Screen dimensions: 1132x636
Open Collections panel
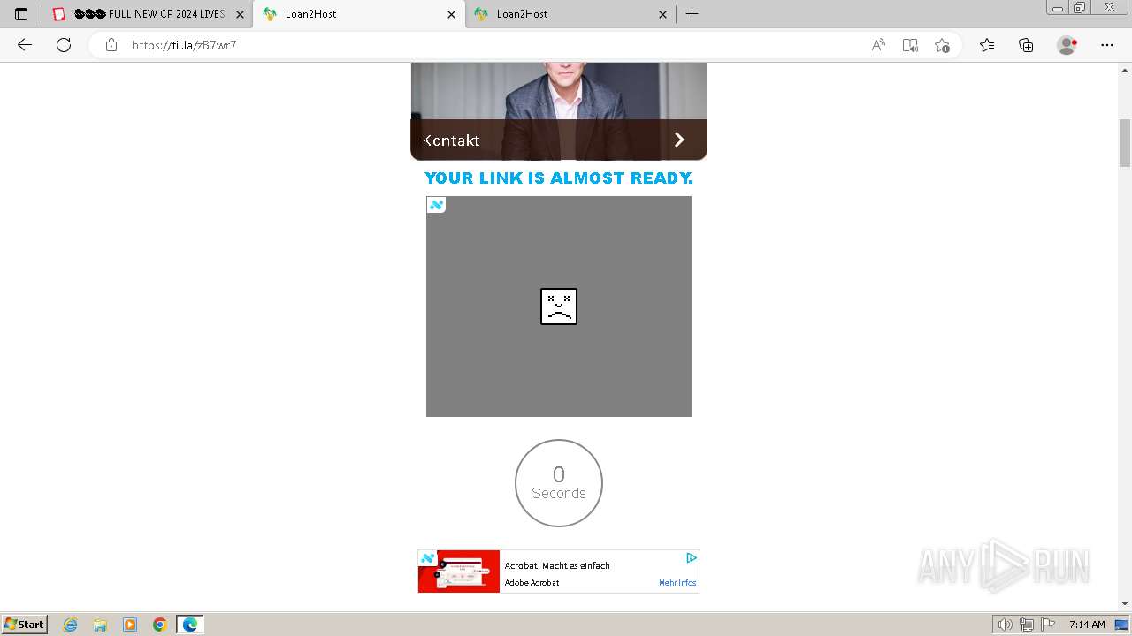[1026, 45]
